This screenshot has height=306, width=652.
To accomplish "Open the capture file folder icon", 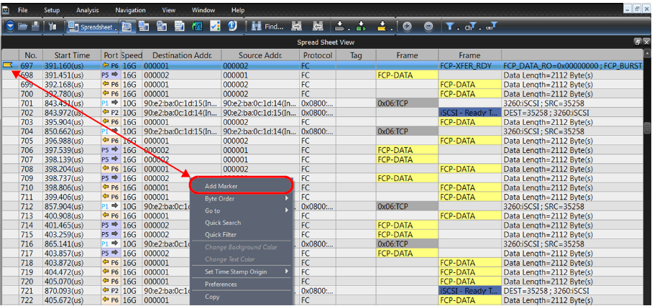I will click(22, 27).
